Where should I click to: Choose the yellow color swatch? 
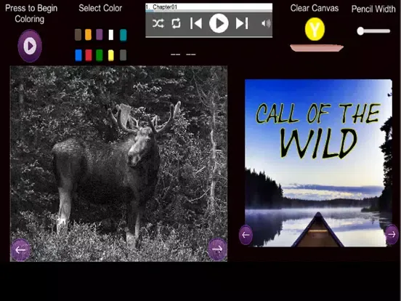110,55
